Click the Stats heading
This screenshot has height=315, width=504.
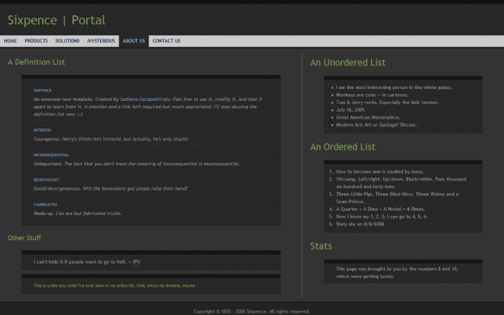(x=321, y=246)
